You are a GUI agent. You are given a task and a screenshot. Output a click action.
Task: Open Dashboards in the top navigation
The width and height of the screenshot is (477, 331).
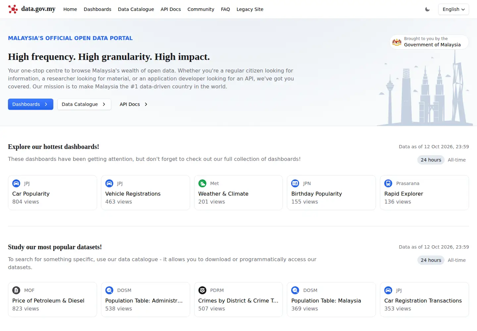coord(97,9)
